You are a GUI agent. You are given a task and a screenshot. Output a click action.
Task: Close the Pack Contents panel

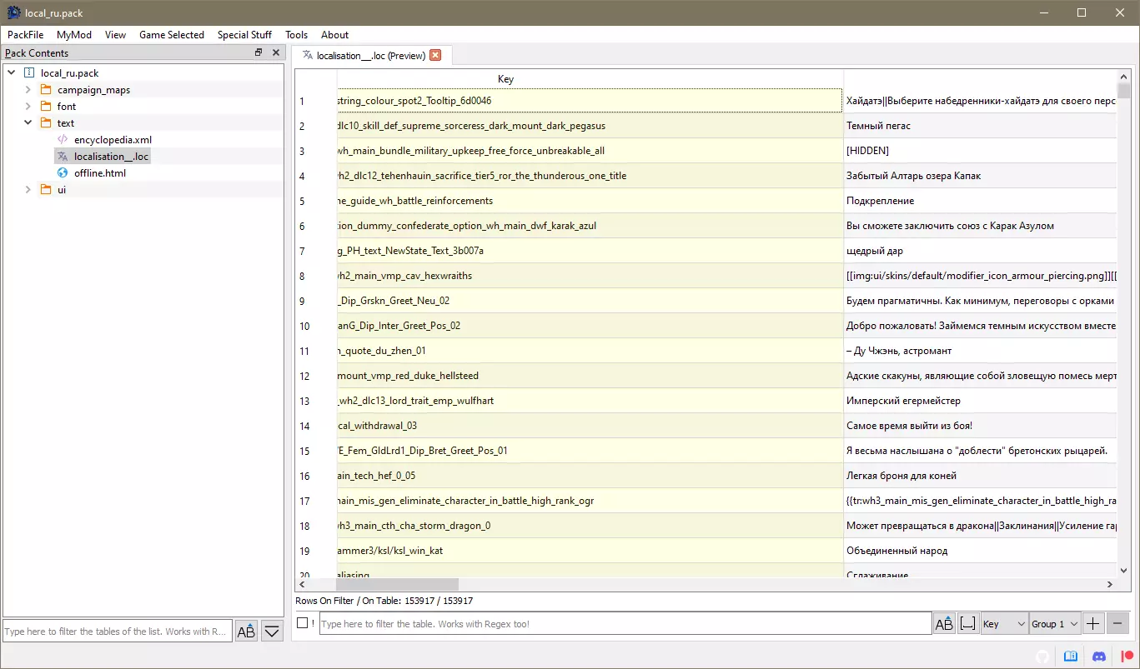tap(276, 52)
